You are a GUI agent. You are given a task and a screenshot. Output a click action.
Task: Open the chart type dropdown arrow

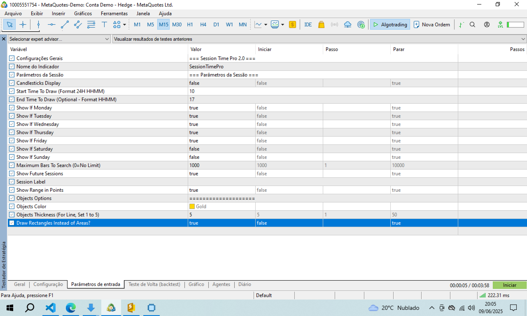[x=266, y=25]
